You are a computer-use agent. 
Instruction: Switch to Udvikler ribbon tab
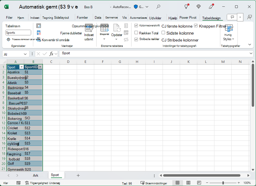[x=155, y=18]
